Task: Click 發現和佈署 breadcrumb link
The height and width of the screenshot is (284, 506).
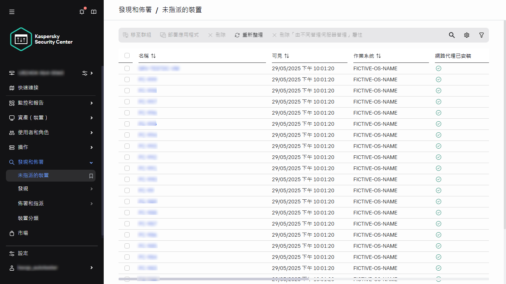Action: tap(135, 10)
